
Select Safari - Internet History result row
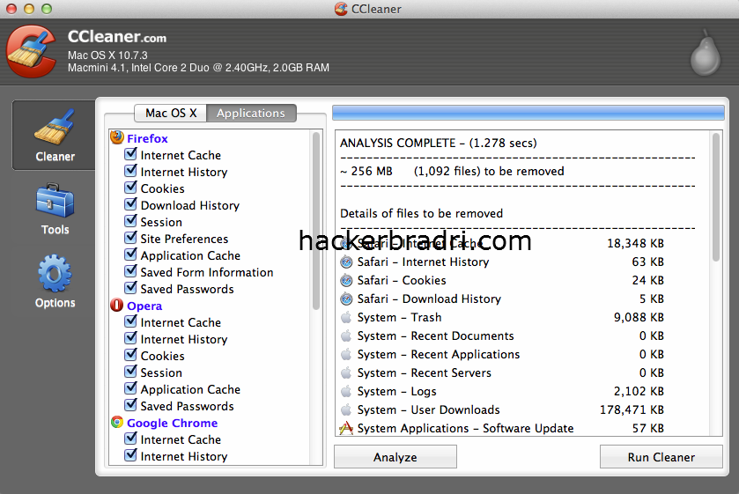502,262
